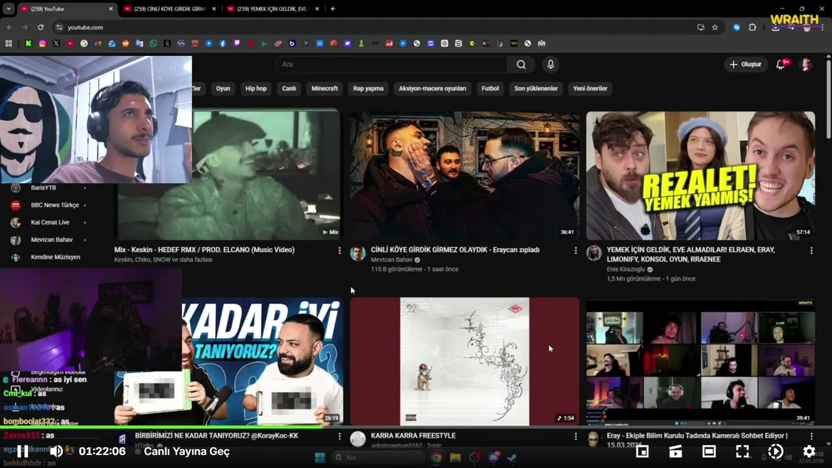Open options menu for Keskin HEDEF RMX mix
832x468 pixels.
click(x=339, y=250)
